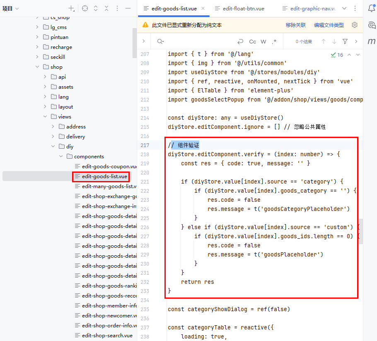This screenshot has width=377, height=341.
Task: Open edit-shop-search.vue in the project tree
Action: coord(107,335)
